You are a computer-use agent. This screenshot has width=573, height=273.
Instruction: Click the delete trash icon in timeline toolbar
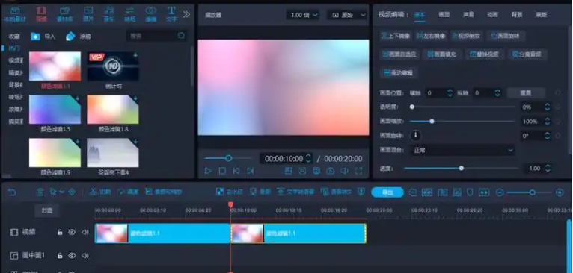click(x=40, y=192)
